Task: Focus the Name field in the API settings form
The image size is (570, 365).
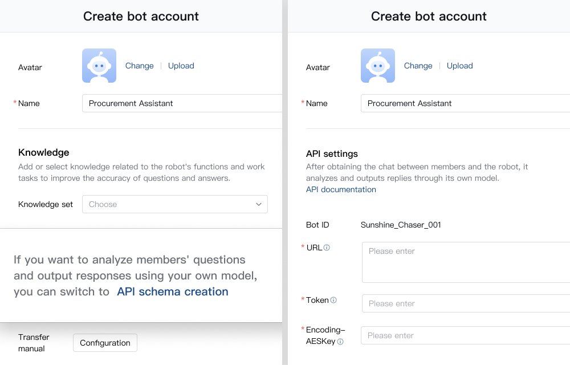Action: (465, 103)
